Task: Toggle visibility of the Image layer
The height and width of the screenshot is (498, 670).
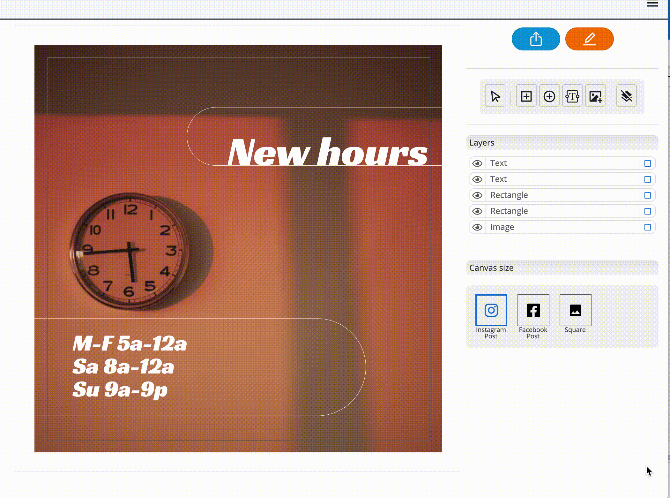Action: tap(477, 227)
